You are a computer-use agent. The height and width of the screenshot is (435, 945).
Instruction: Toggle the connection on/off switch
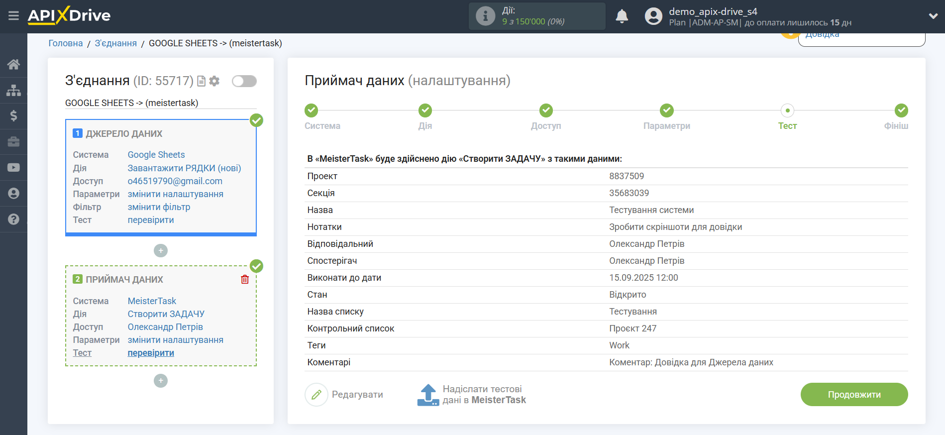tap(244, 81)
